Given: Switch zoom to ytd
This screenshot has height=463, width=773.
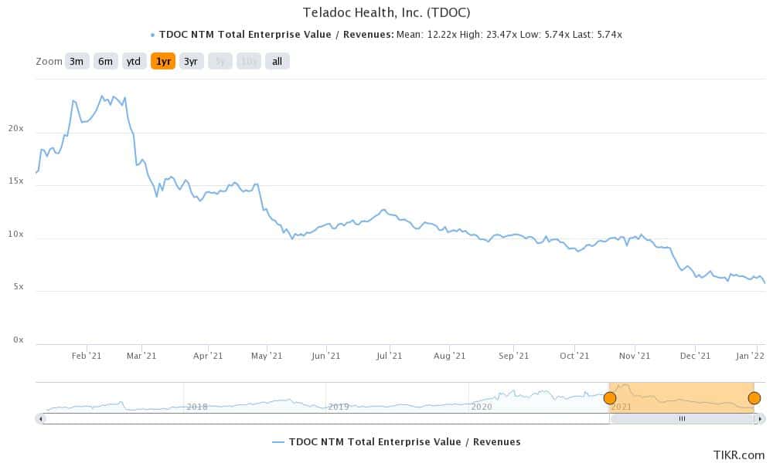Looking at the screenshot, I should (134, 62).
